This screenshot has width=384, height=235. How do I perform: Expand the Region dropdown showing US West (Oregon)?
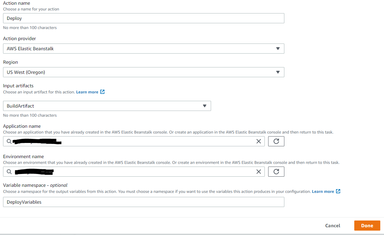click(144, 72)
